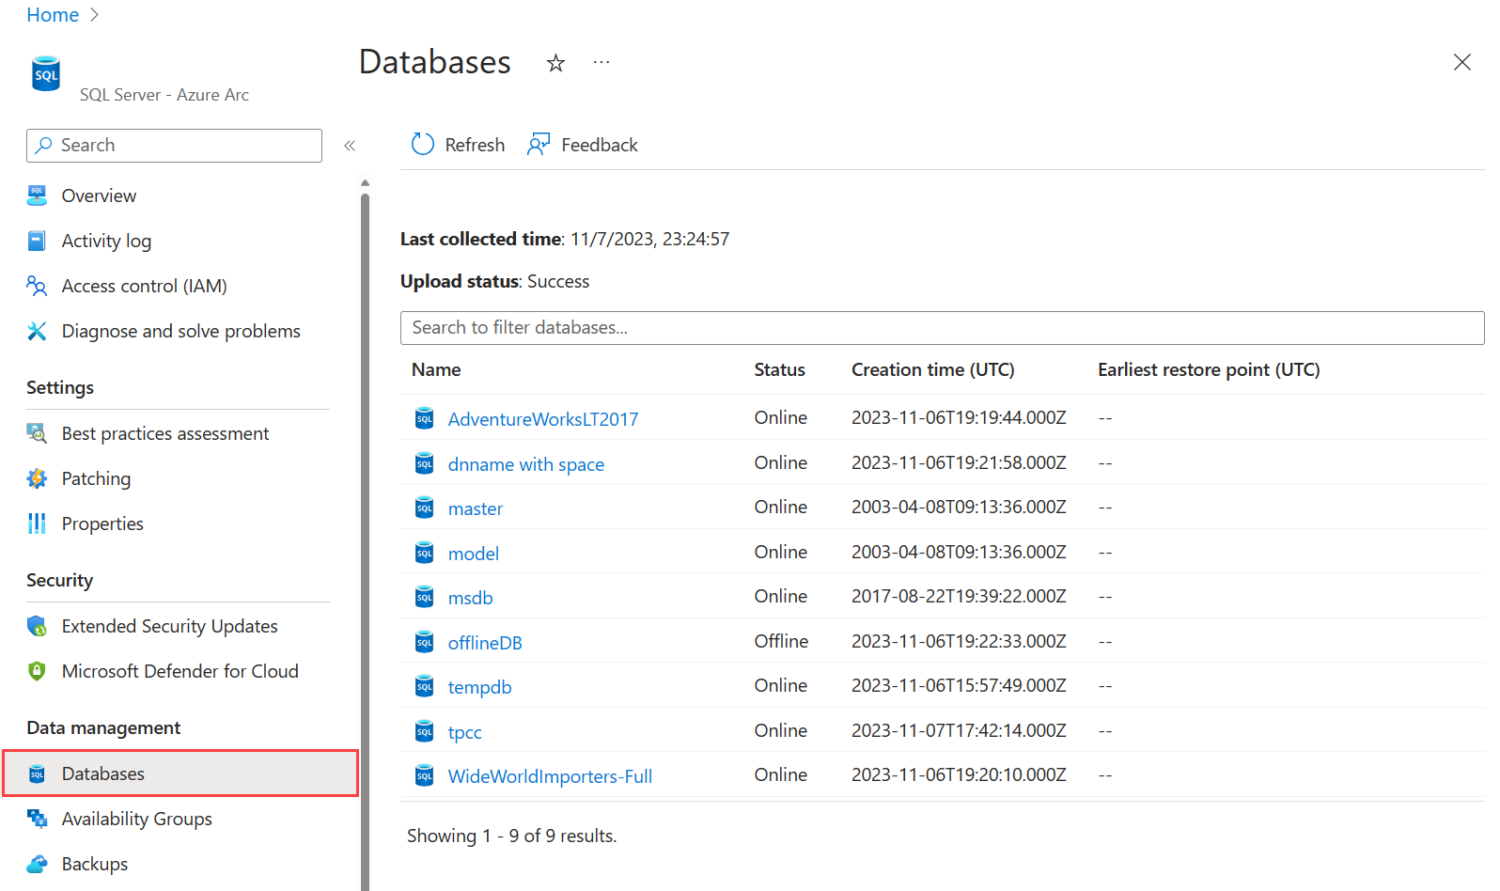Click the Microsoft Defender shield icon
This screenshot has height=891, width=1500.
(37, 671)
